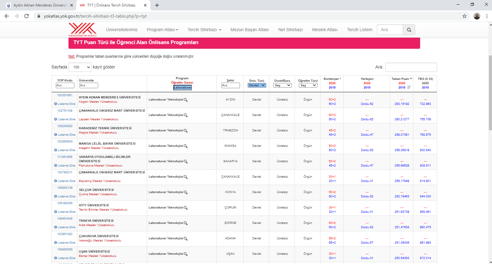Click the Üniversite filter field
The width and height of the screenshot is (492, 264).
tap(89, 85)
